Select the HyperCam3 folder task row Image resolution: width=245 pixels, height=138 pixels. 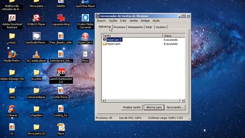[143, 44]
